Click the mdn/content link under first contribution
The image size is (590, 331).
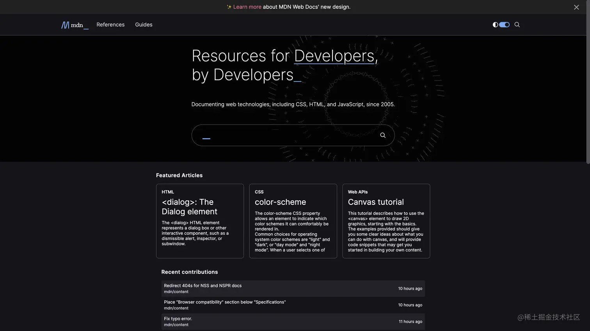pos(176,291)
